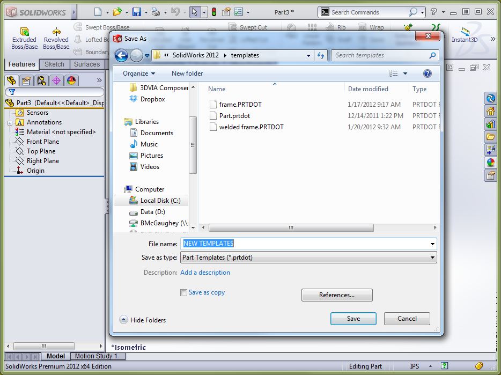
Task: Open the change view options dropdown arrow
Action: (x=405, y=73)
